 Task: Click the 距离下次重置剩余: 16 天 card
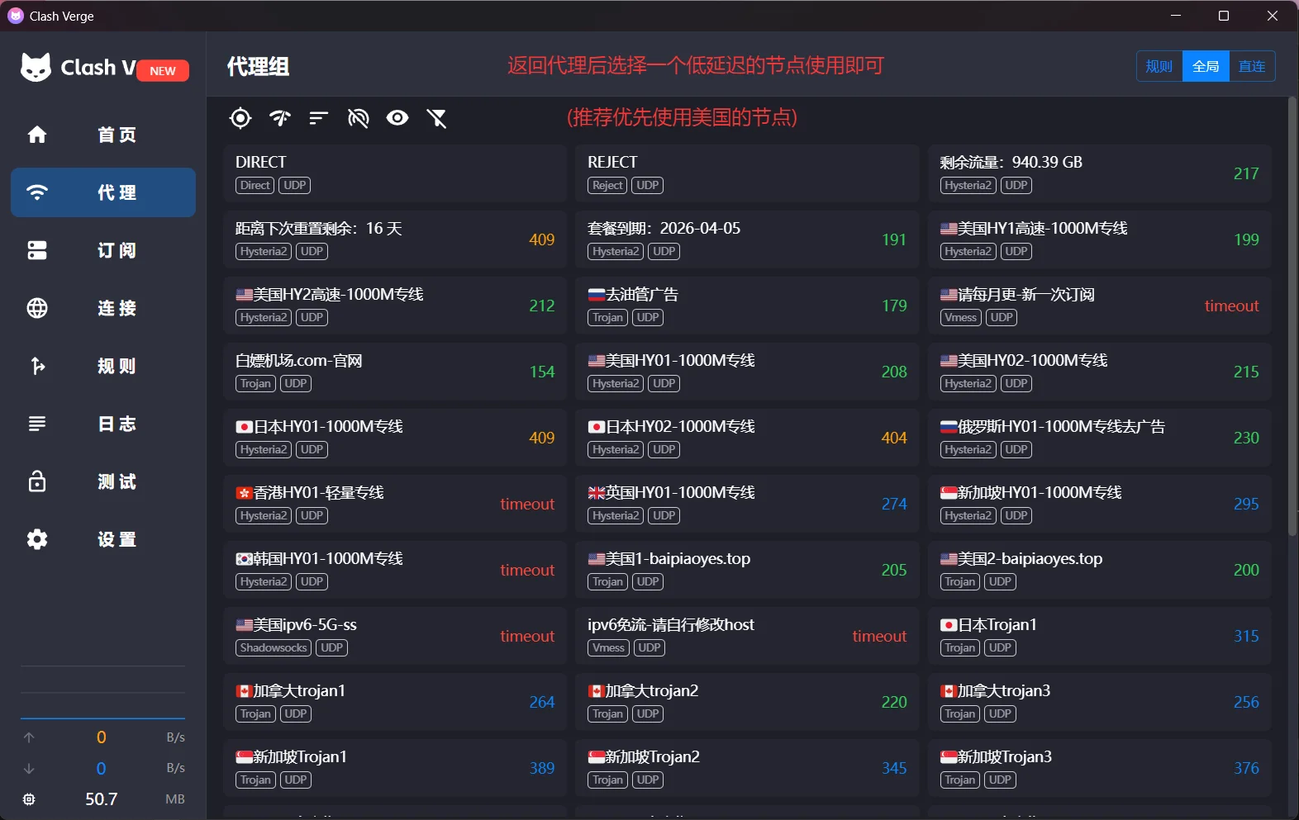point(395,239)
